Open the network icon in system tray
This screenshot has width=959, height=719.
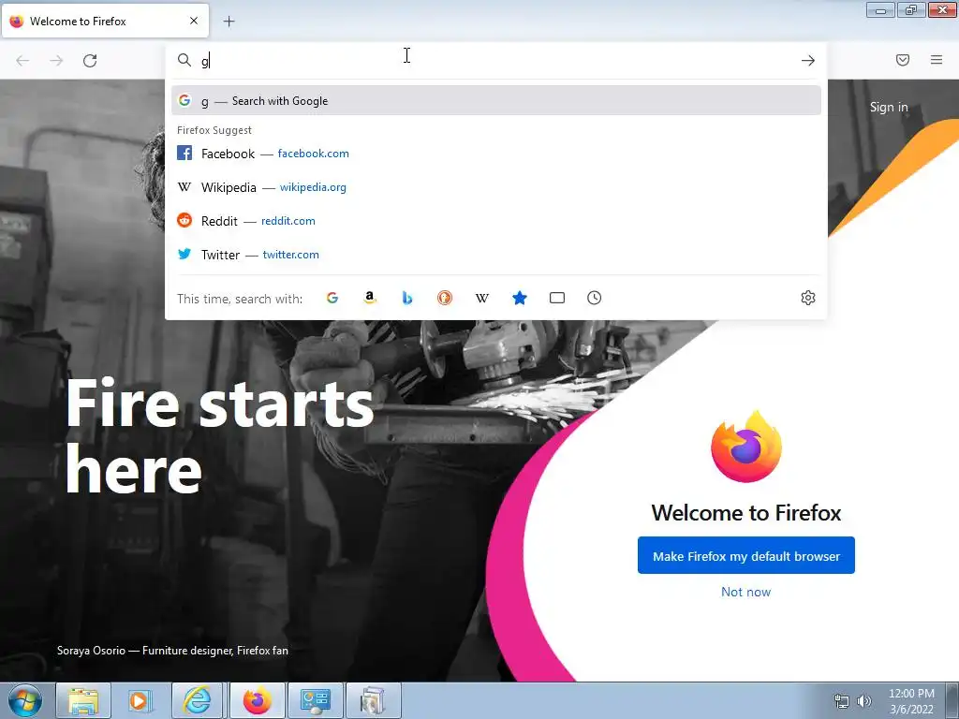(842, 701)
